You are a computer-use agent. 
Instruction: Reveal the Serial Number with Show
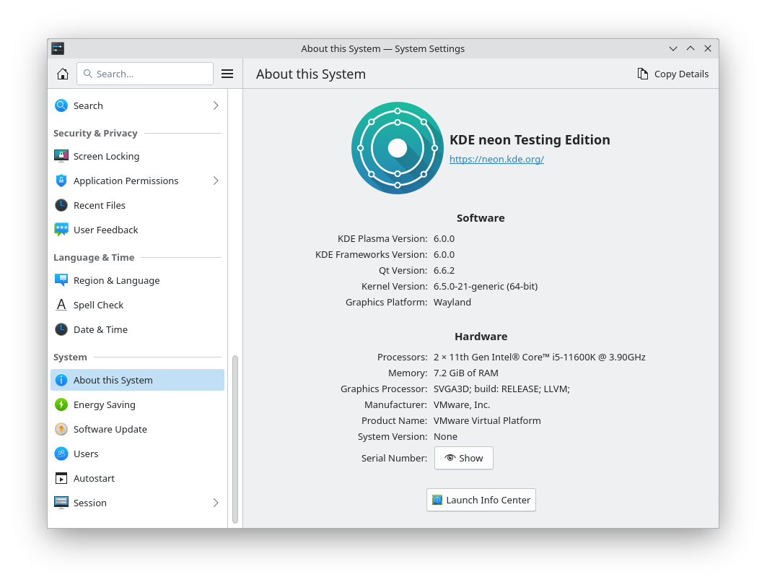coord(463,458)
